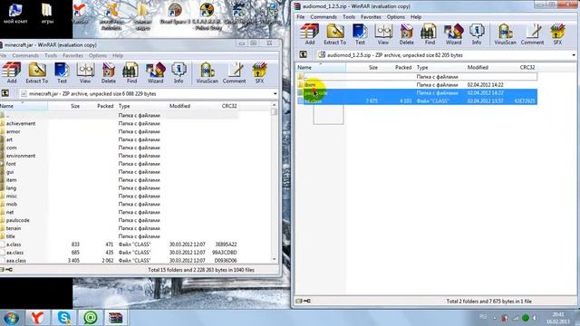The height and width of the screenshot is (326, 580).
Task: Open Mail.ru Agent from taskbar
Action: [x=90, y=318]
